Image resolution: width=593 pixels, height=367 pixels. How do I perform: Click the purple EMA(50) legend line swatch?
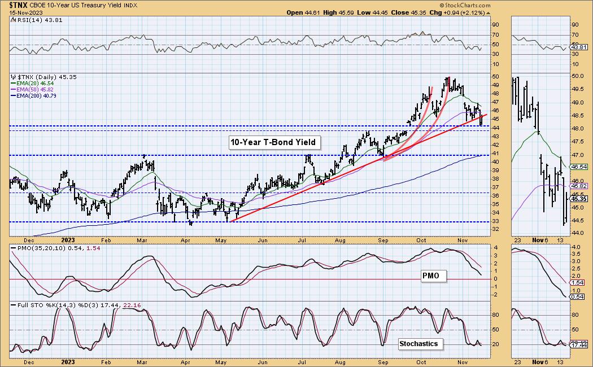(13, 90)
